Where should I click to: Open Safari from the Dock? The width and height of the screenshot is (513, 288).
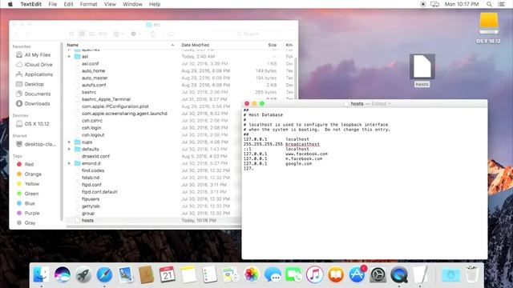point(104,274)
